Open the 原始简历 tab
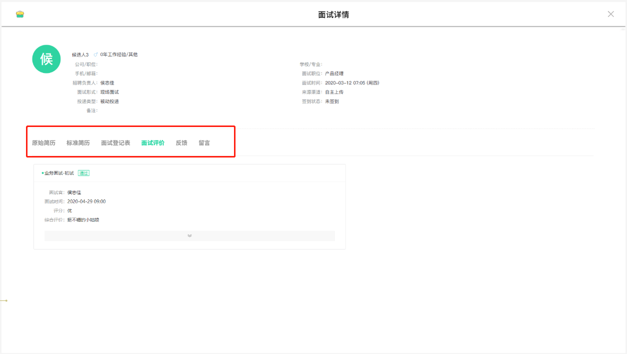627x354 pixels. pos(43,143)
